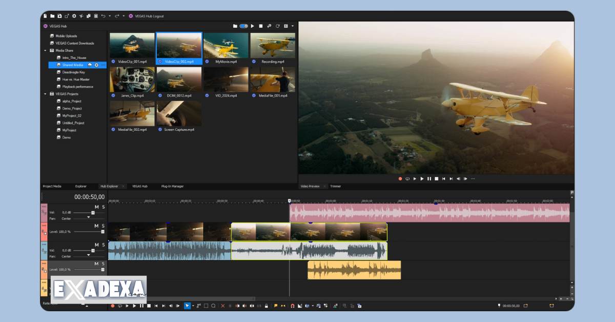Viewport: 615px width, 322px height.
Task: Select the Cut tool scissors icon
Action: point(81,16)
